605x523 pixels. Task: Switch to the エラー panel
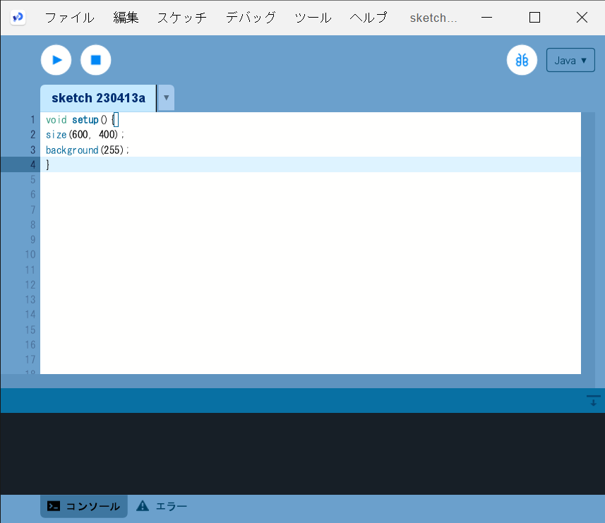click(162, 506)
